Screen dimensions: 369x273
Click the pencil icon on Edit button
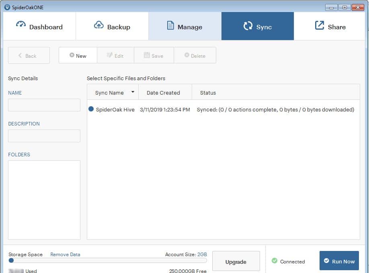tap(109, 55)
